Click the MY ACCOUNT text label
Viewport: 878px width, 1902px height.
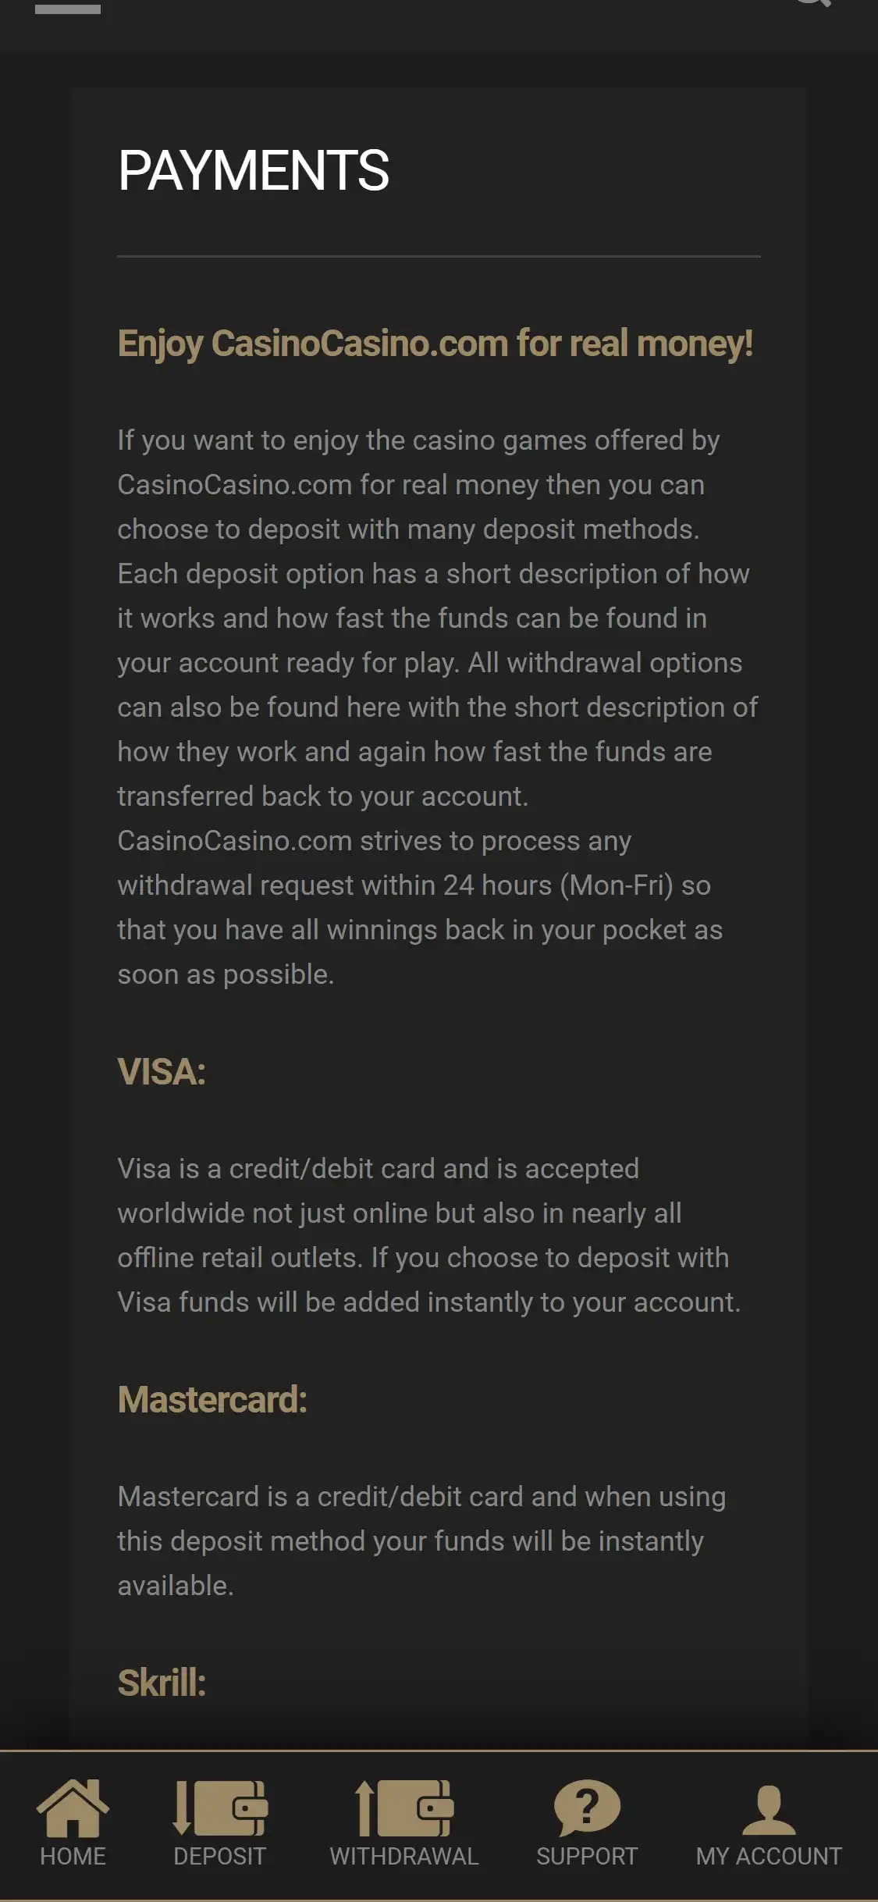tap(769, 1856)
